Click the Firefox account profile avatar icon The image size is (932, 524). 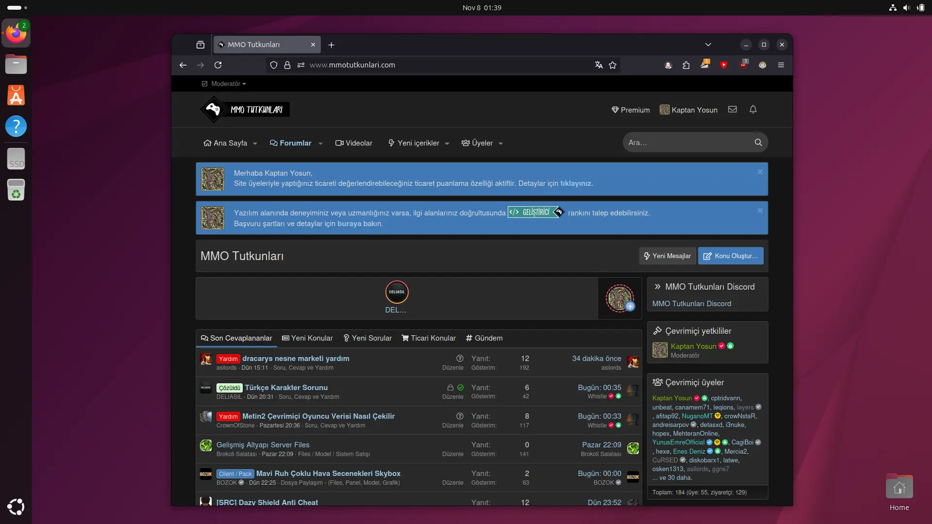[x=668, y=65]
